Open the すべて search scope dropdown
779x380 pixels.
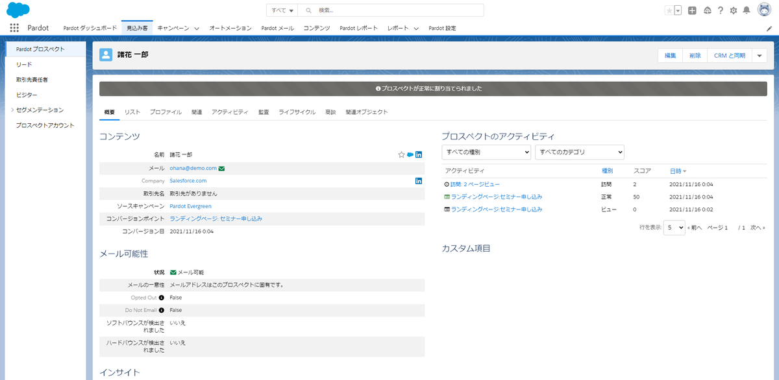[x=282, y=10]
